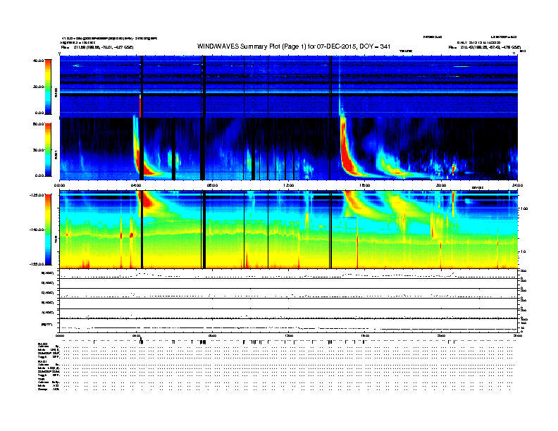Click the top-left position text line above RAD2
The image size is (558, 431).
coord(97,47)
